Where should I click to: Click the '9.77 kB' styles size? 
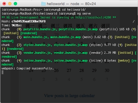110,45
